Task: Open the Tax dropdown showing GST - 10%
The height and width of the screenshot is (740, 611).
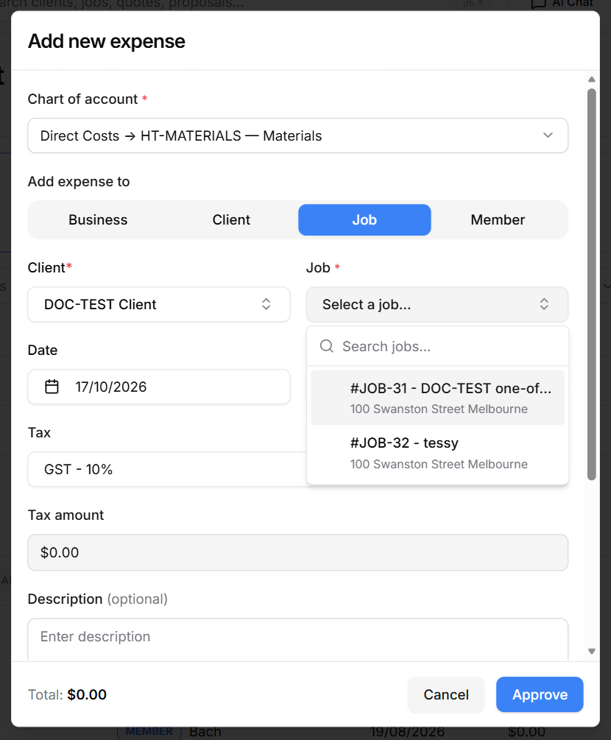Action: point(168,469)
